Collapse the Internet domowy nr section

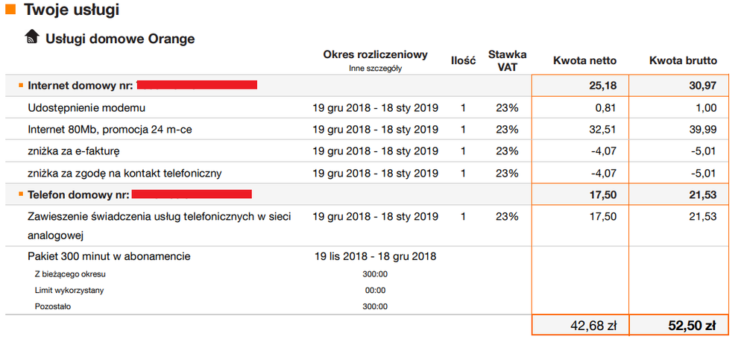tap(81, 86)
